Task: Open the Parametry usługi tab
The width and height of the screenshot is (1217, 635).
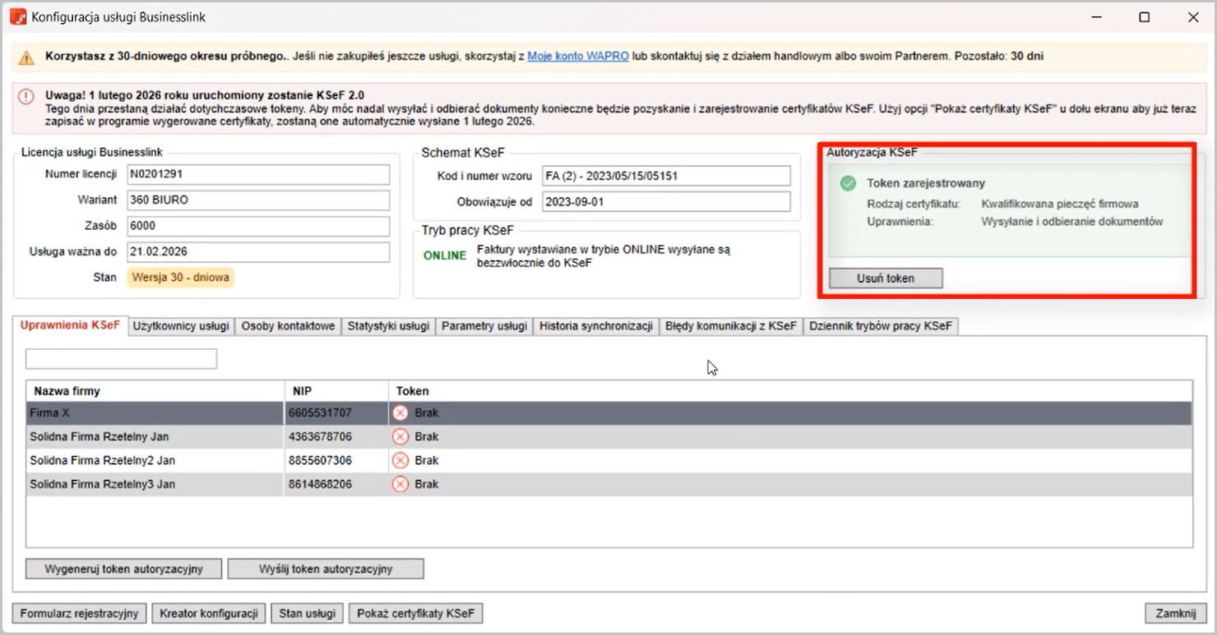Action: pyautogui.click(x=484, y=326)
